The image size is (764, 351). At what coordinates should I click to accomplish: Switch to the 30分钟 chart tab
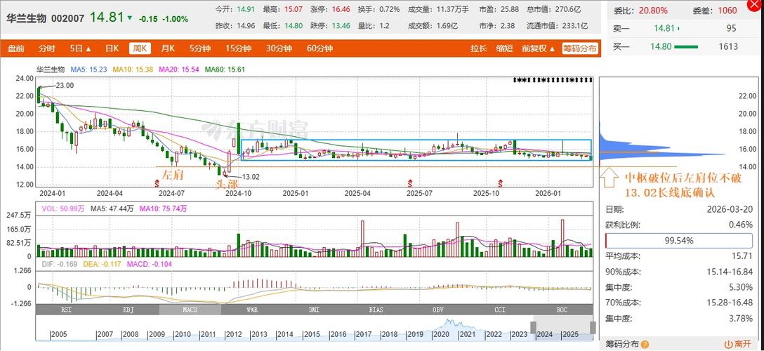tap(279, 48)
